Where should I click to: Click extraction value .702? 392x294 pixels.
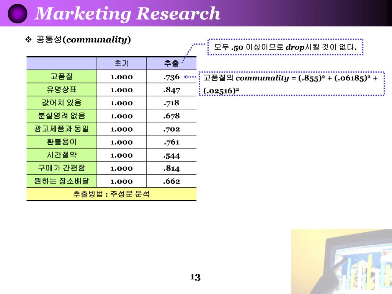point(171,129)
